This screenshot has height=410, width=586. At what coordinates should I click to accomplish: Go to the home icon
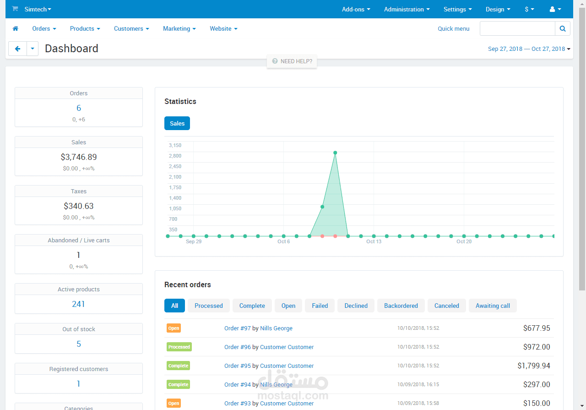[16, 28]
